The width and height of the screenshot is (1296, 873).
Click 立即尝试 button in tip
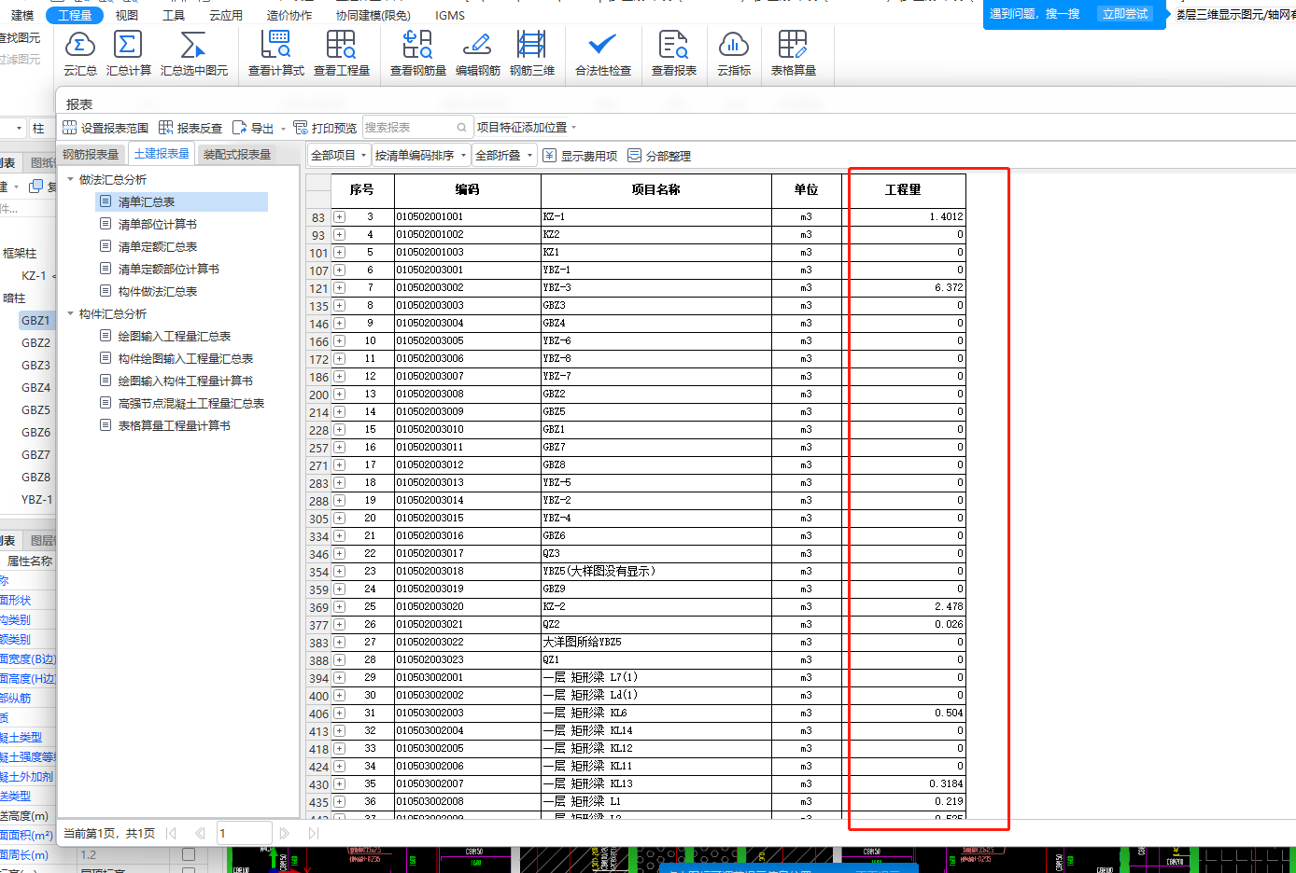click(1125, 14)
